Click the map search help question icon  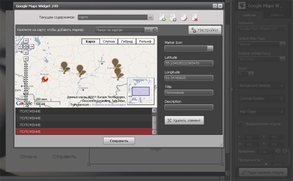[x=154, y=30]
